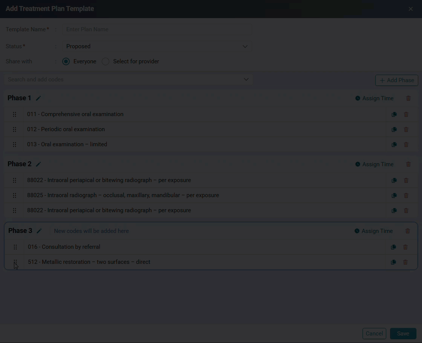Grab drag handle of code 512 row
The width and height of the screenshot is (422, 343).
point(15,262)
